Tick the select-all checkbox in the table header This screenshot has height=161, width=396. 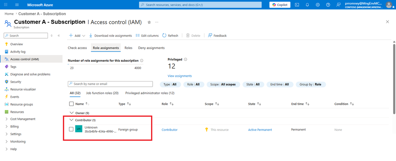click(x=71, y=104)
